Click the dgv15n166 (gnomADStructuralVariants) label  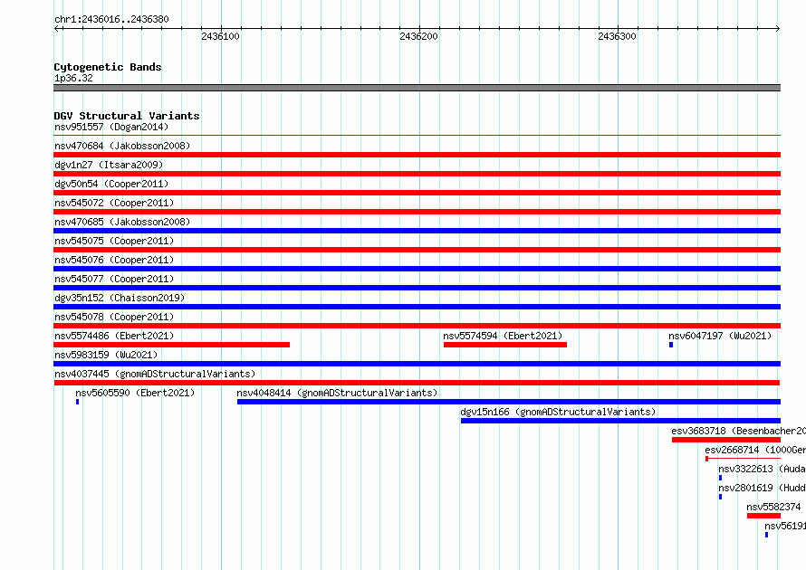click(558, 412)
